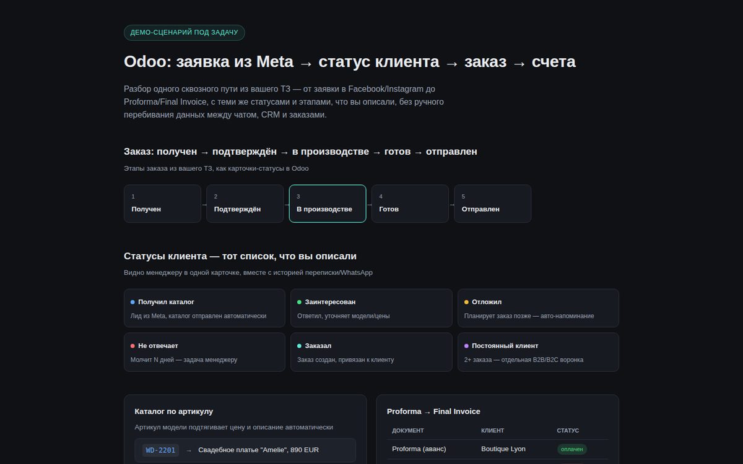
Task: Click blue dot beside 'Получил каталог'
Action: (x=133, y=302)
